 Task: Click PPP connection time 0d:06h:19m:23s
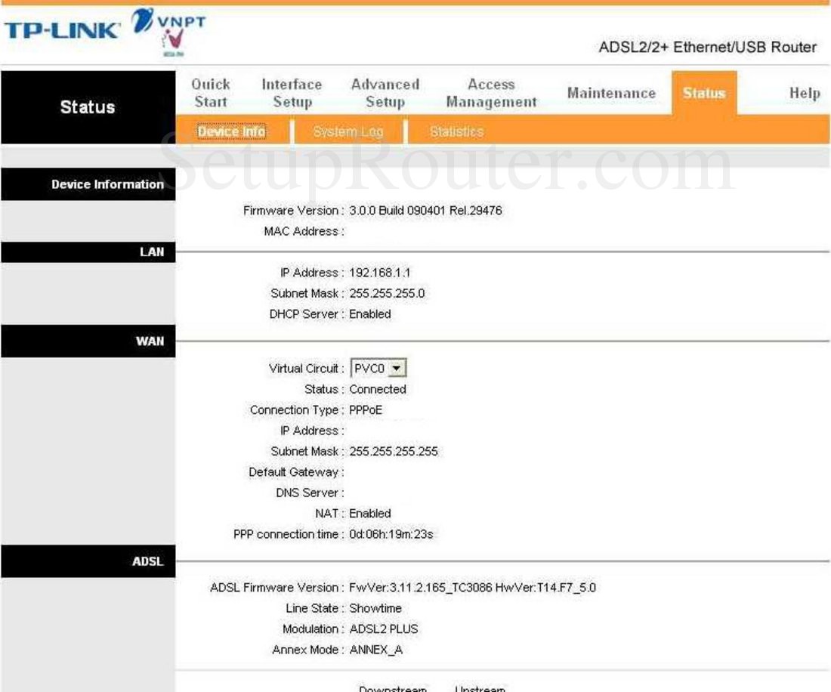pos(391,533)
